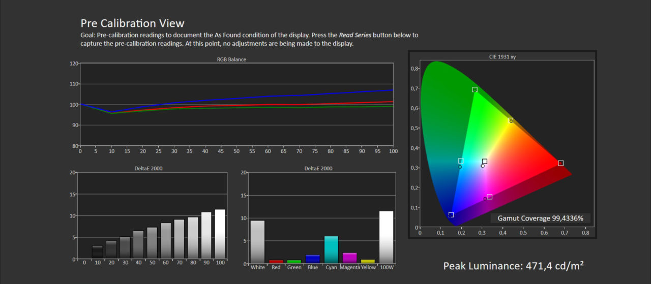
Task: Select the red primary target square on CIE diagram
Action: 560,163
